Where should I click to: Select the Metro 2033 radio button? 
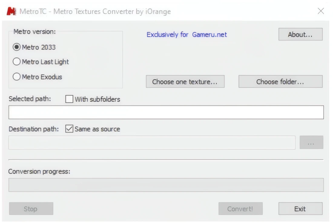click(17, 47)
